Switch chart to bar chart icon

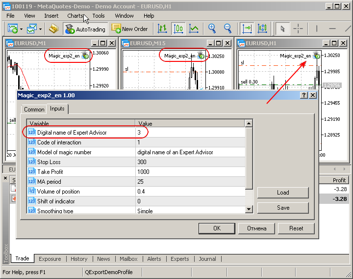click(162, 28)
